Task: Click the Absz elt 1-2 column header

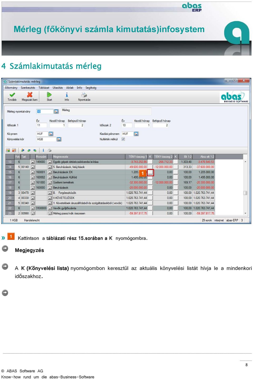Action: [204, 157]
